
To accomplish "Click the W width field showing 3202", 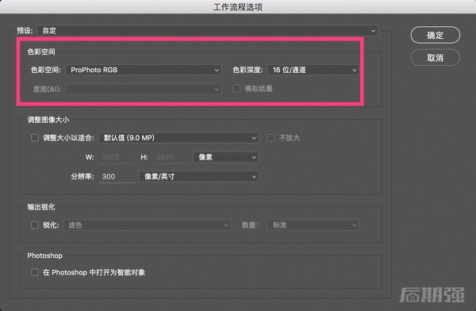I will [117, 157].
